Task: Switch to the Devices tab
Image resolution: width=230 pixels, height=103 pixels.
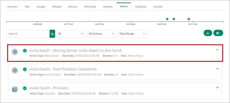Action: [73, 7]
